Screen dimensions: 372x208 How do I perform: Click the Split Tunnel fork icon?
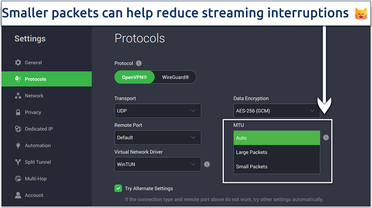coord(18,162)
